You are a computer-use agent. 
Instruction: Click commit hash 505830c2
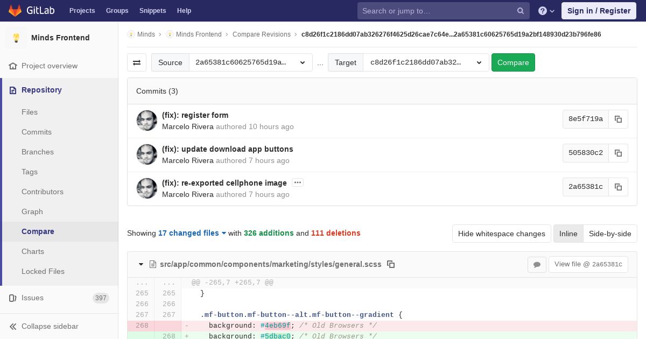(586, 153)
